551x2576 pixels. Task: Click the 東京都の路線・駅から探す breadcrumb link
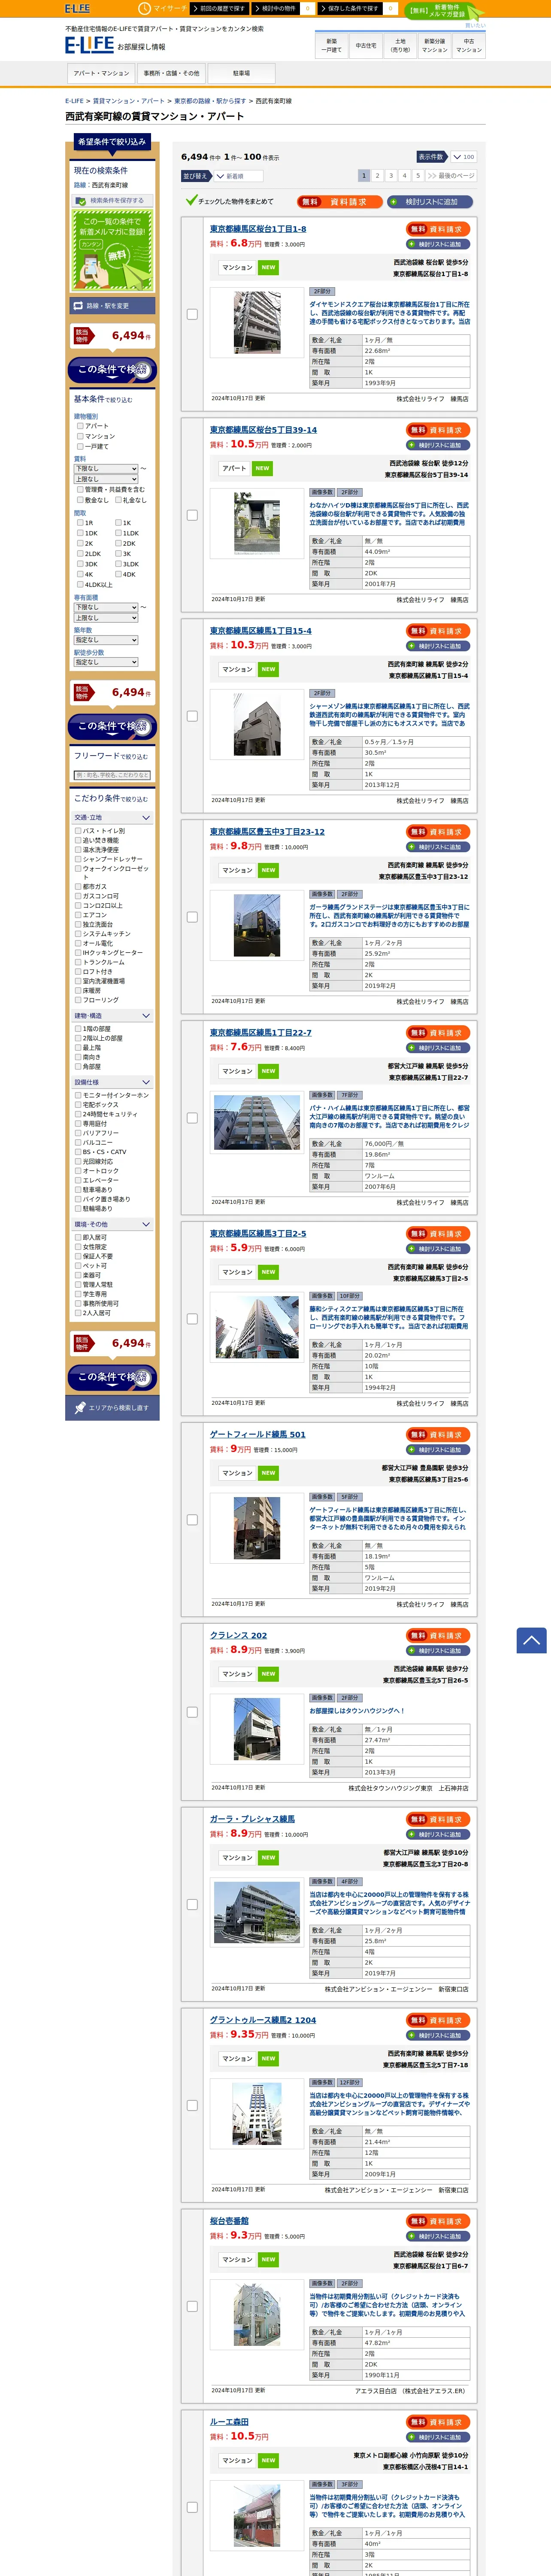point(210,101)
